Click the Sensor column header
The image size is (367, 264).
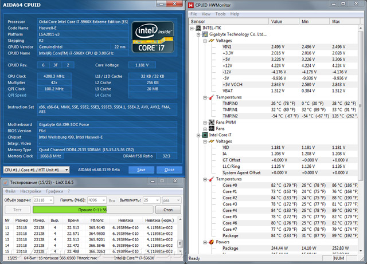pyautogui.click(x=228, y=22)
